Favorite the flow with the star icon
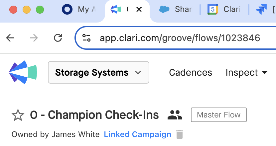Viewport: 276px width, 146px height. coord(18,115)
